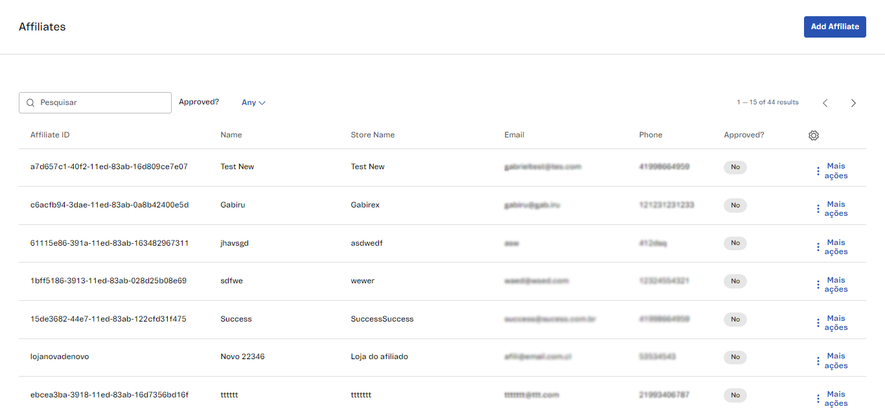
Task: Click the No badge in Gabiru row
Action: point(735,205)
